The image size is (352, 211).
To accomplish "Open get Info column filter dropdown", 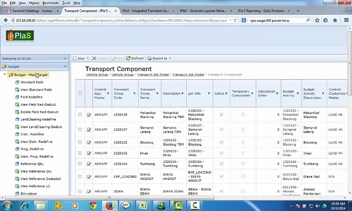I will click(x=209, y=93).
